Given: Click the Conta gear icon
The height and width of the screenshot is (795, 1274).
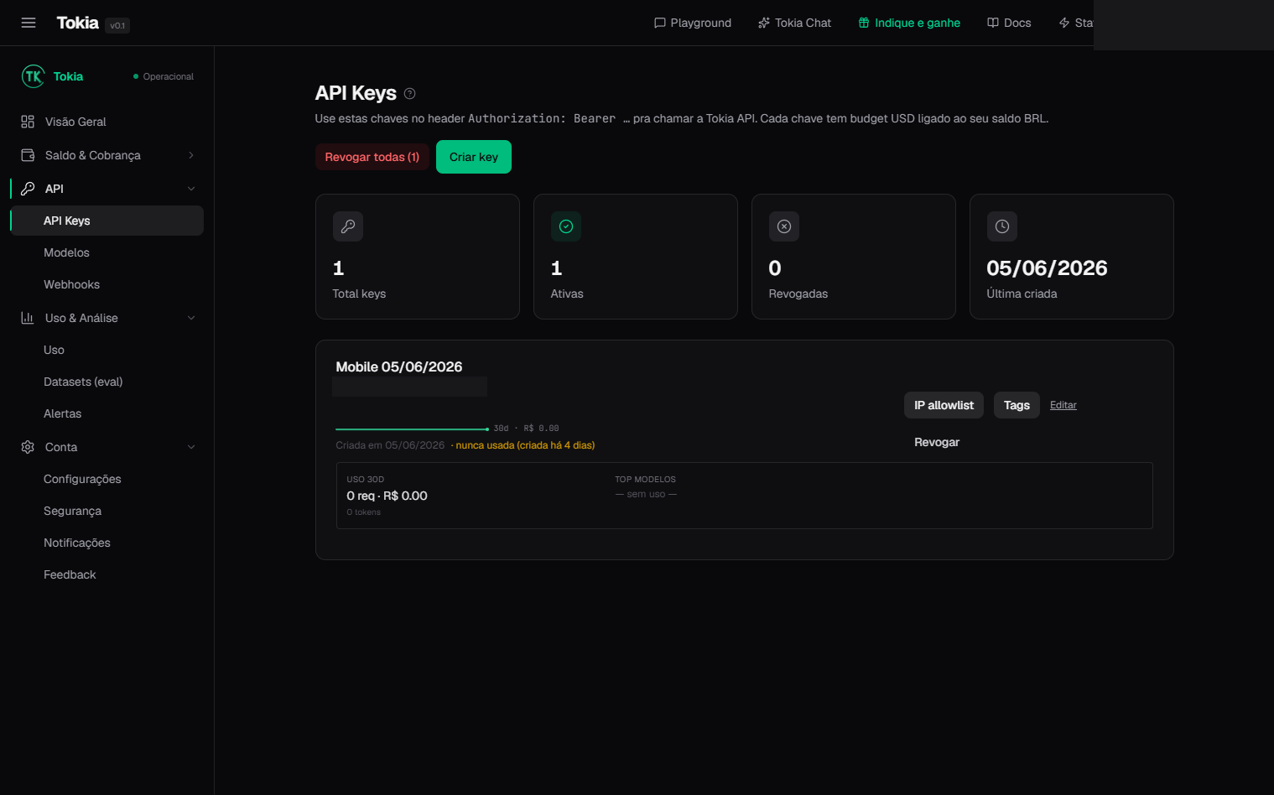Looking at the screenshot, I should (28, 447).
